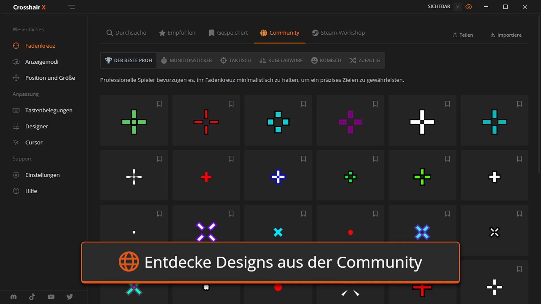Bookmark the green plus crosshair
The image size is (541, 304).
click(x=159, y=104)
